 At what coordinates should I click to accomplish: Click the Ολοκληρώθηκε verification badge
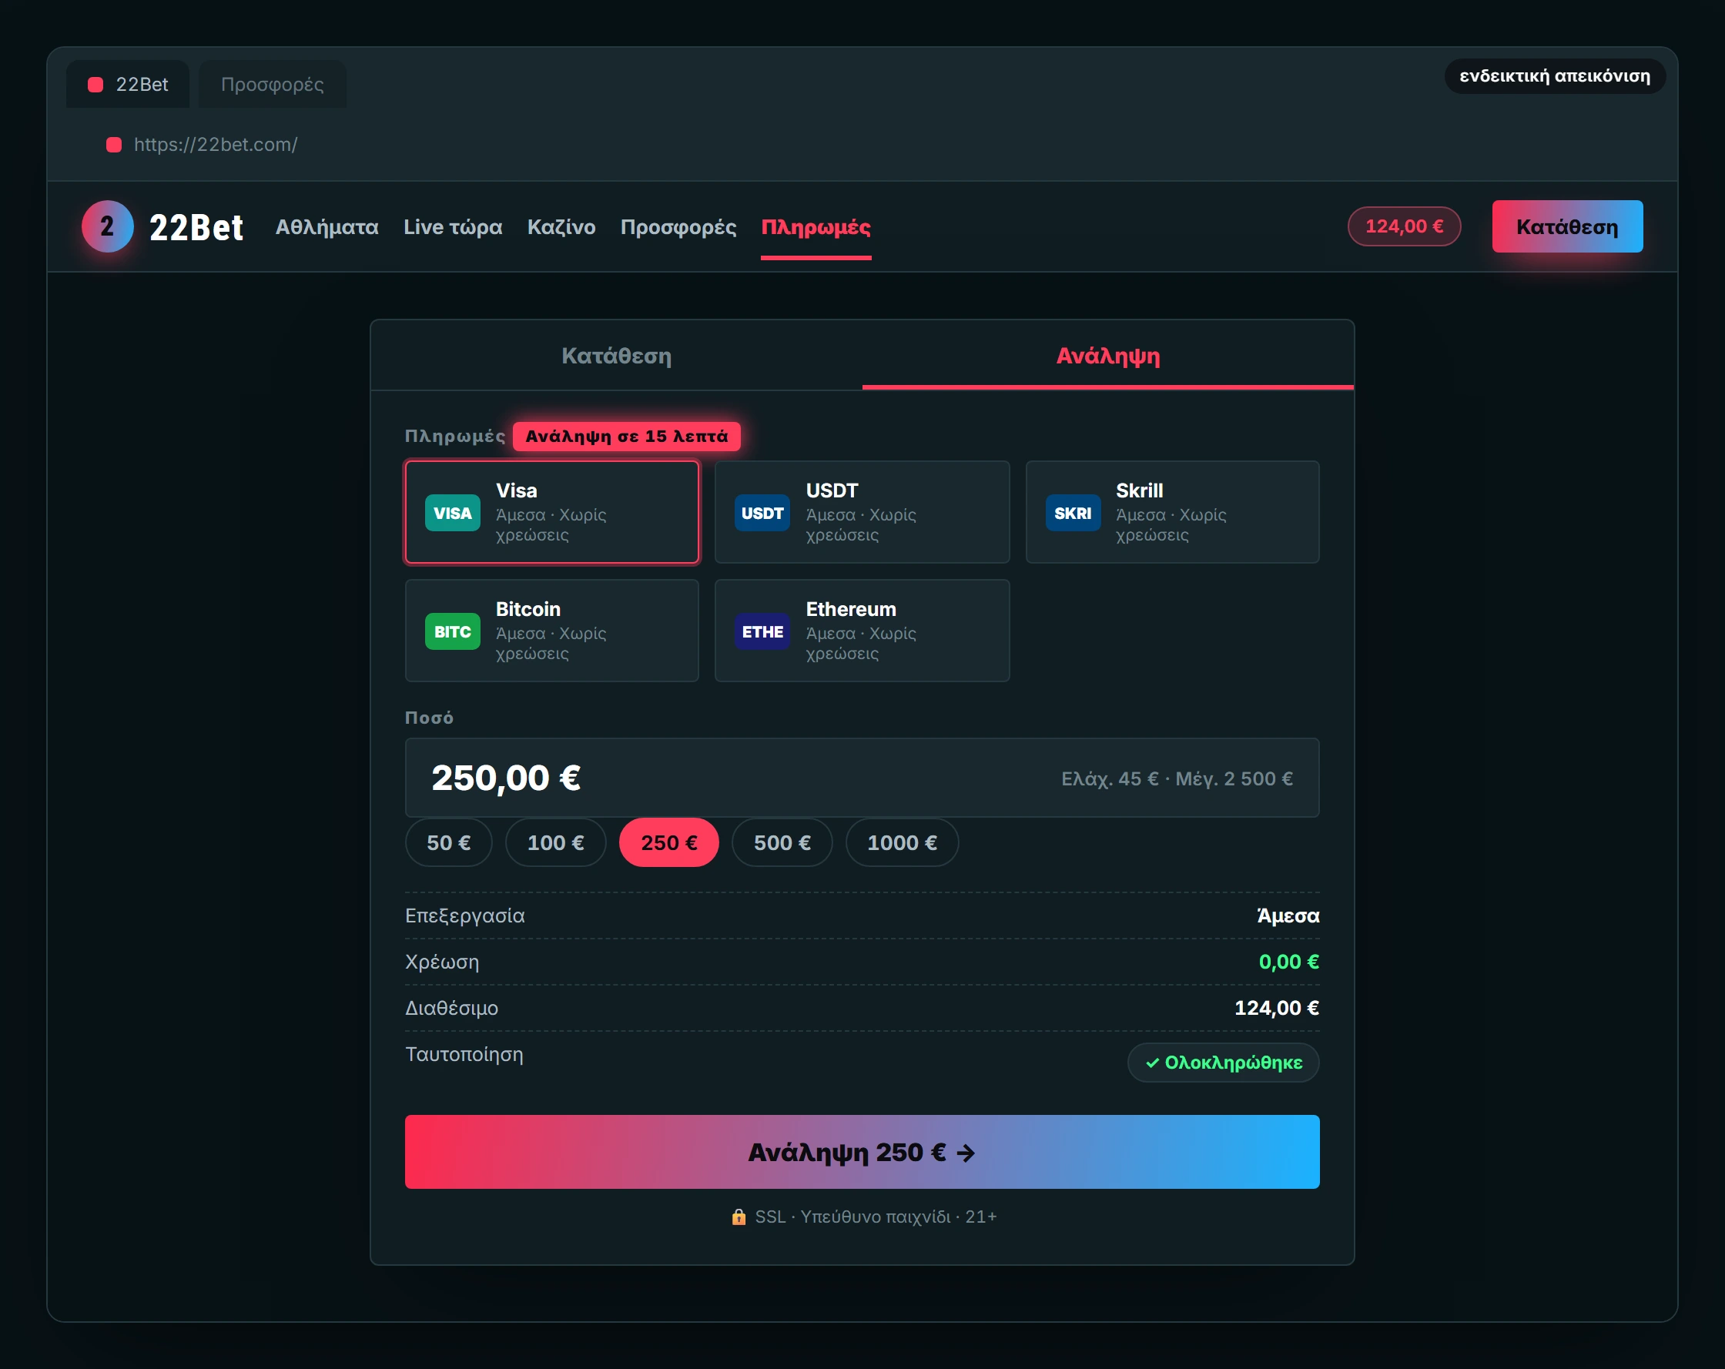point(1223,1062)
